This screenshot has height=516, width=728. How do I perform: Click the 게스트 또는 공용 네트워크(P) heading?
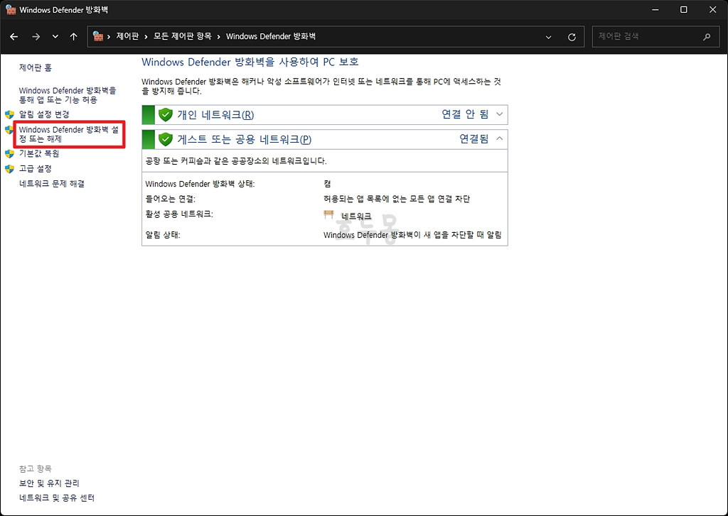[245, 139]
